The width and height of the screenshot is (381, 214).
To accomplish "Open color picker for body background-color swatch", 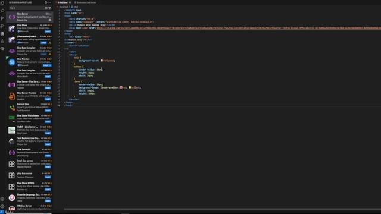I will (102, 61).
